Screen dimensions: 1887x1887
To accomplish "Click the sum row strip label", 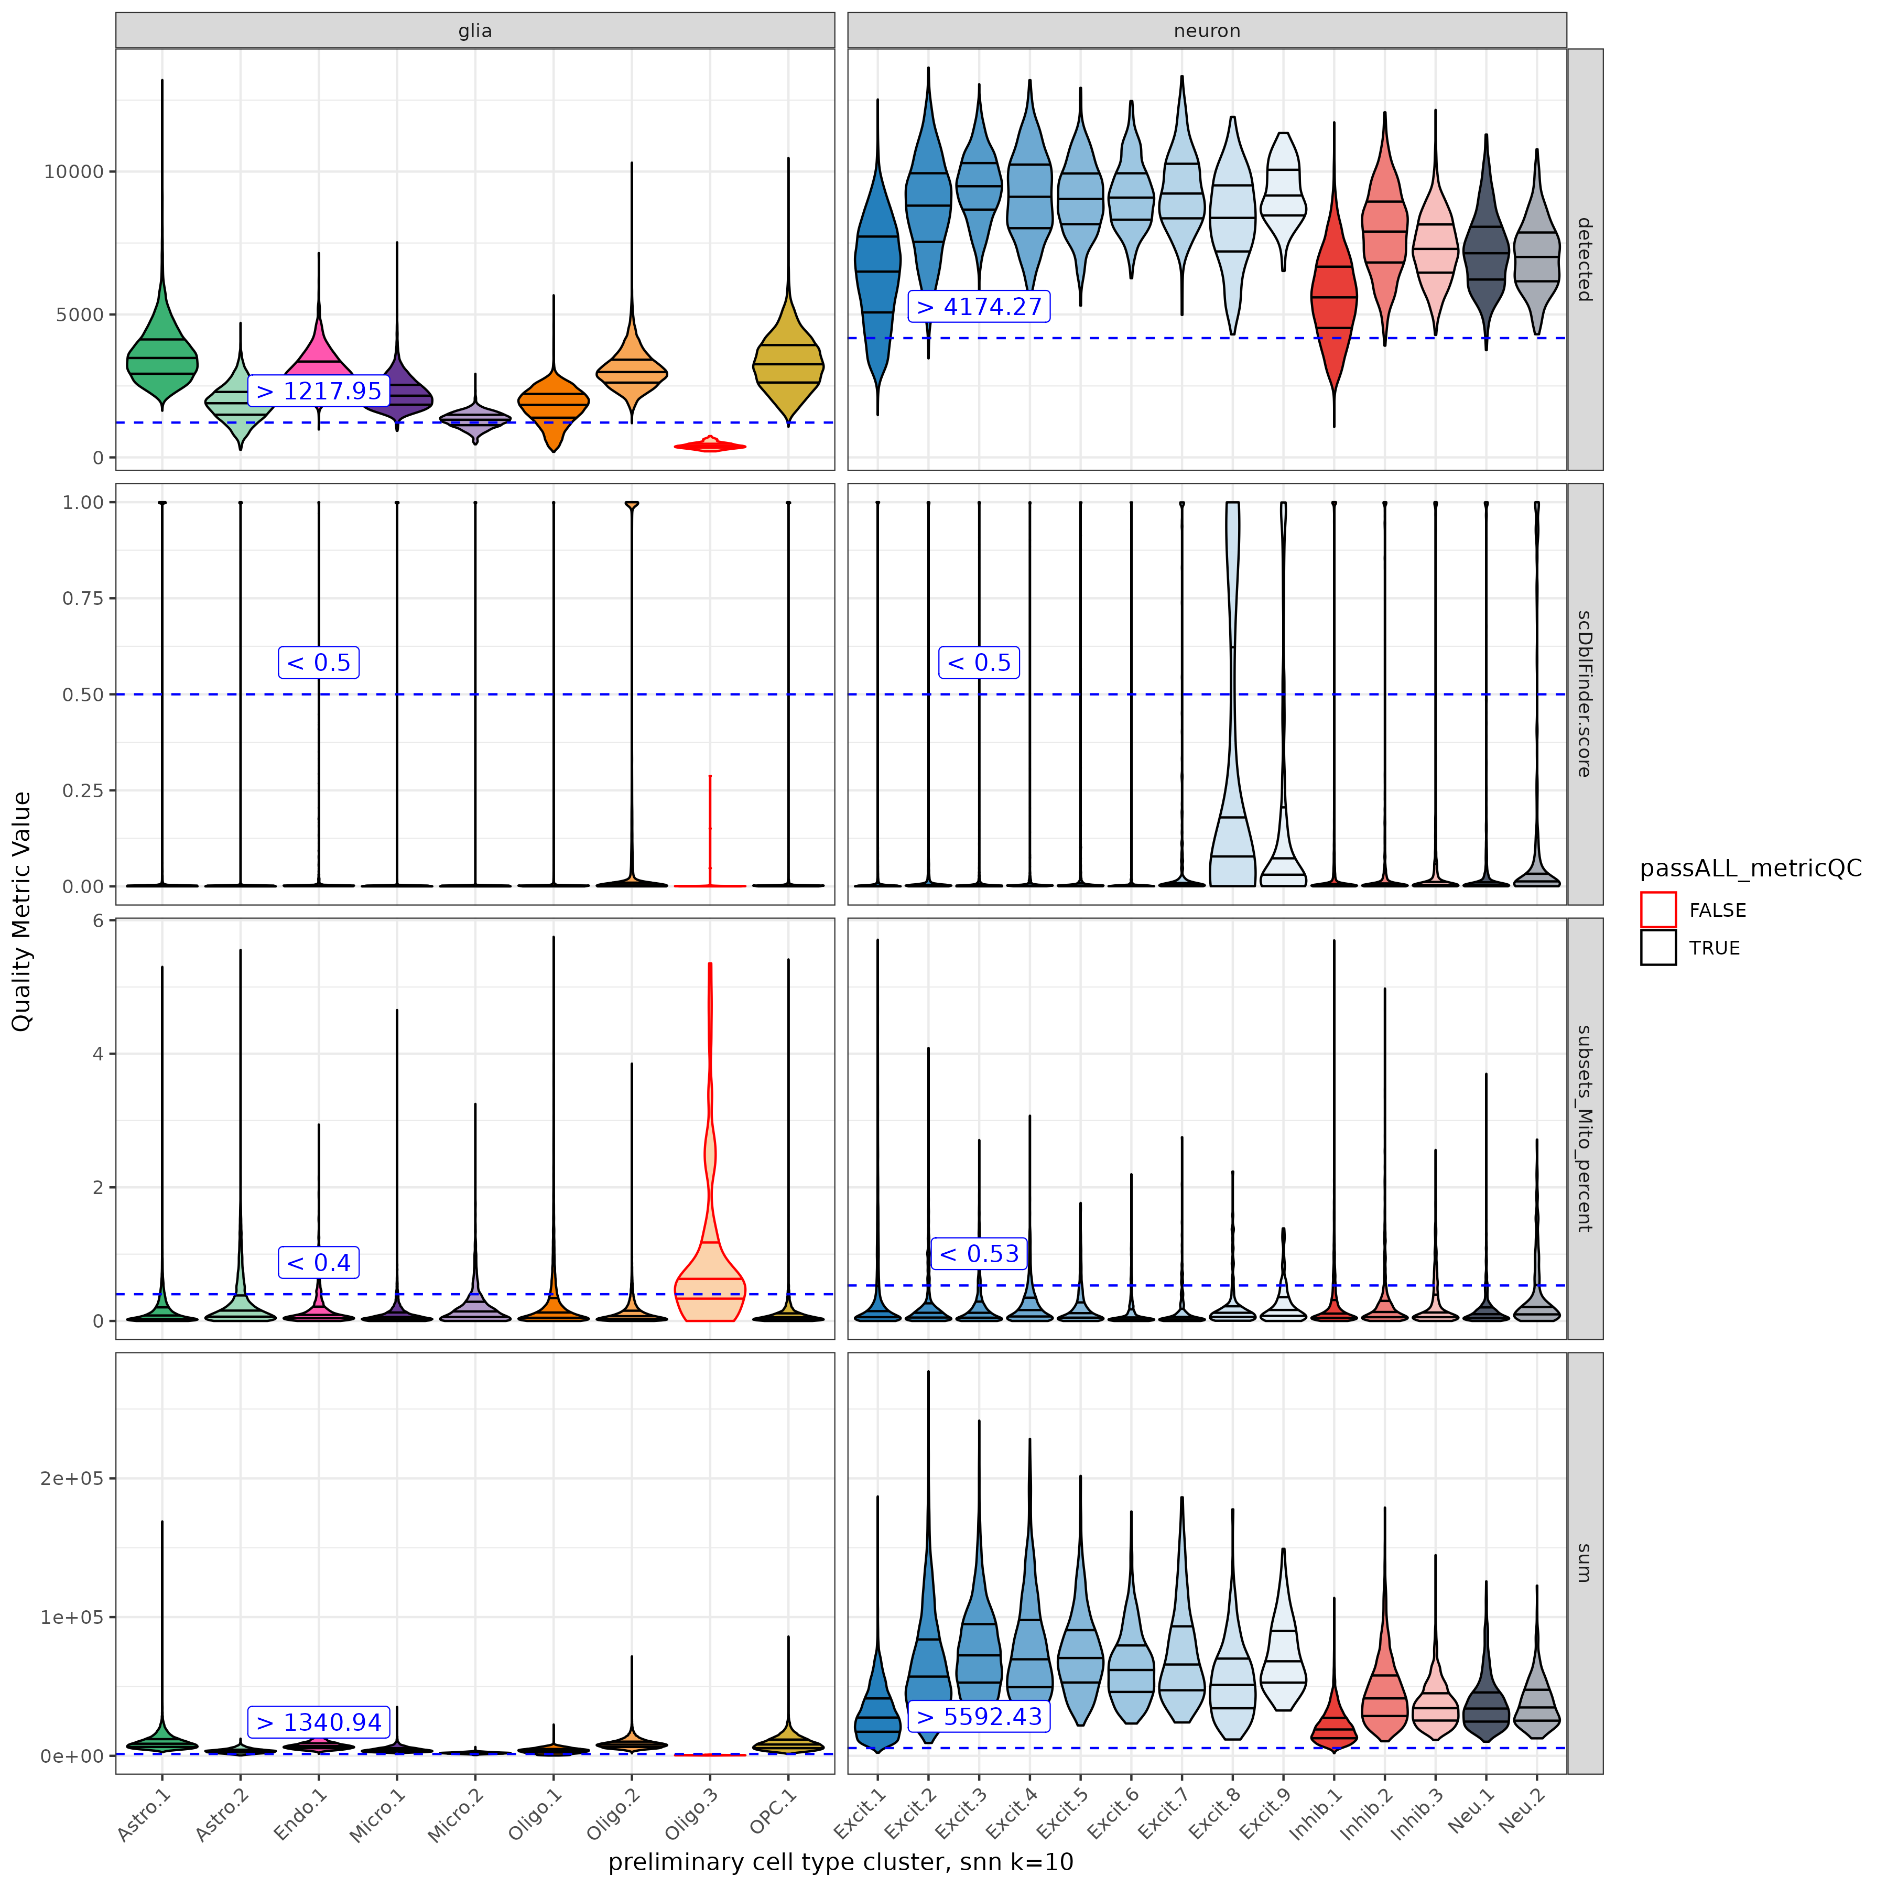I will click(x=1584, y=1563).
